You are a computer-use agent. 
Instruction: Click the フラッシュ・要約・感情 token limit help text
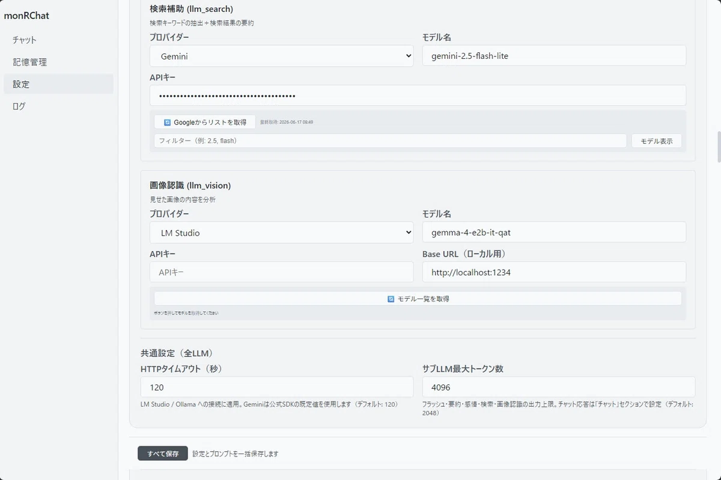[x=558, y=409]
